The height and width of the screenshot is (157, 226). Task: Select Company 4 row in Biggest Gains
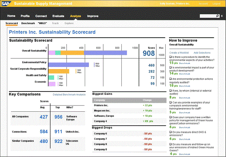129,121
